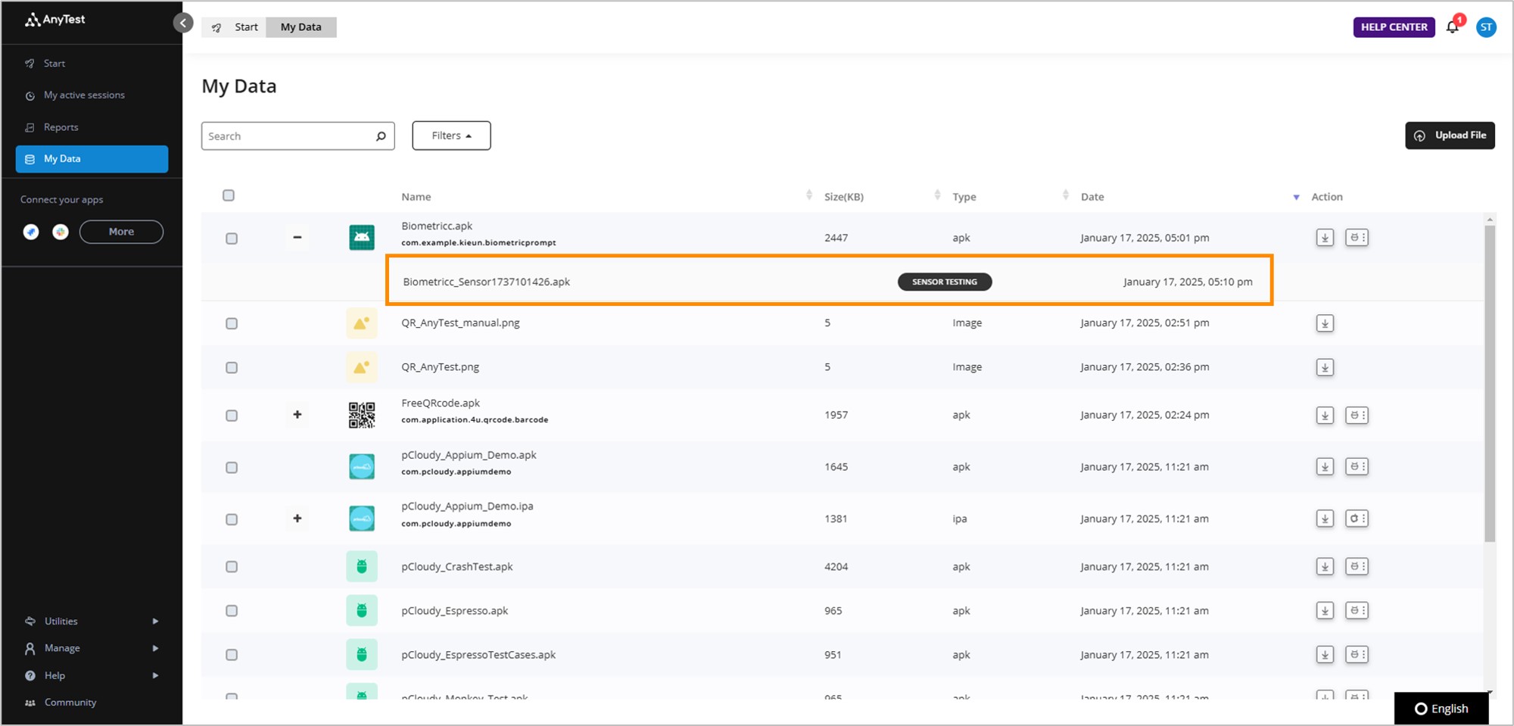The height and width of the screenshot is (726, 1514).
Task: Select the pCloudy_Espresso.apk checkbox
Action: 232,610
